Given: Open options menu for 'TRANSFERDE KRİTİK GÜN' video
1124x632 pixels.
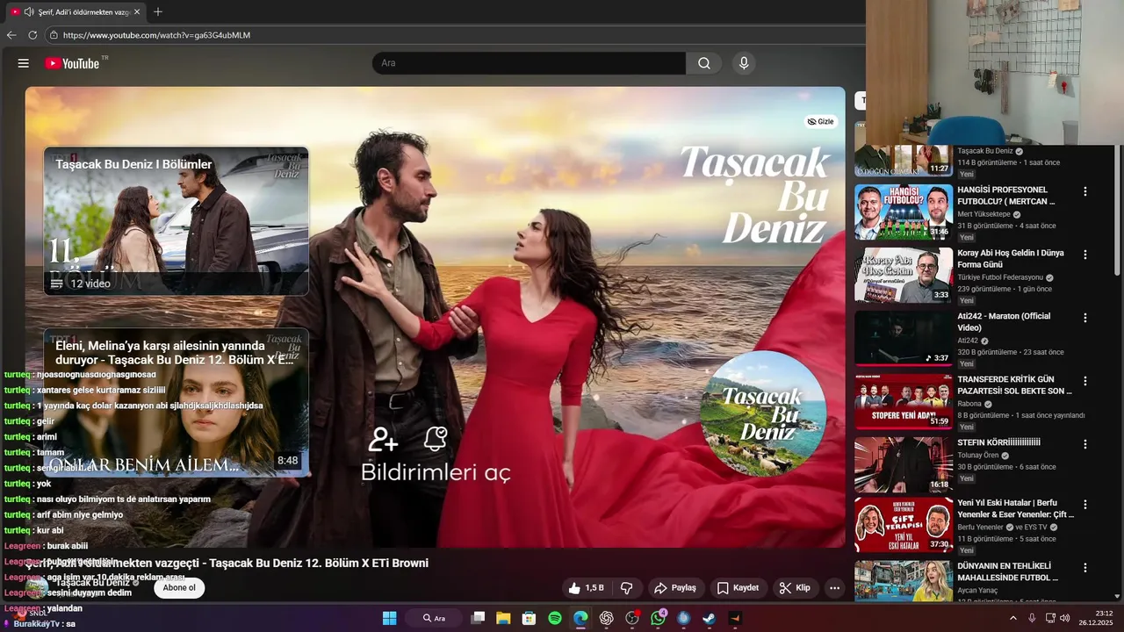Looking at the screenshot, I should coord(1084,381).
